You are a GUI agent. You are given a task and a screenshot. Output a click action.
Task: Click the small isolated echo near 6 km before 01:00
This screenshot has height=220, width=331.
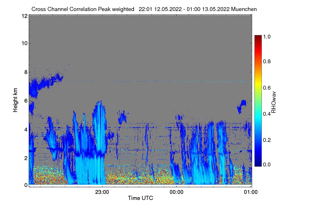(242, 106)
